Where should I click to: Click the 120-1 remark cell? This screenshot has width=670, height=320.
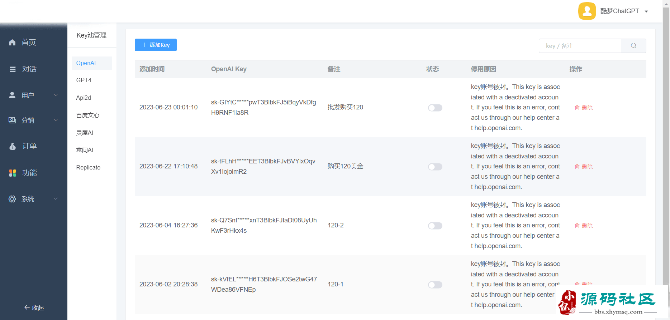pyautogui.click(x=336, y=284)
